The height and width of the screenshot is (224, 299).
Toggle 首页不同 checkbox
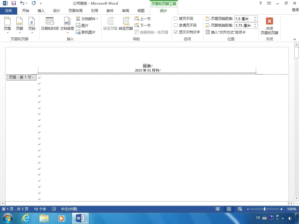[x=175, y=18]
